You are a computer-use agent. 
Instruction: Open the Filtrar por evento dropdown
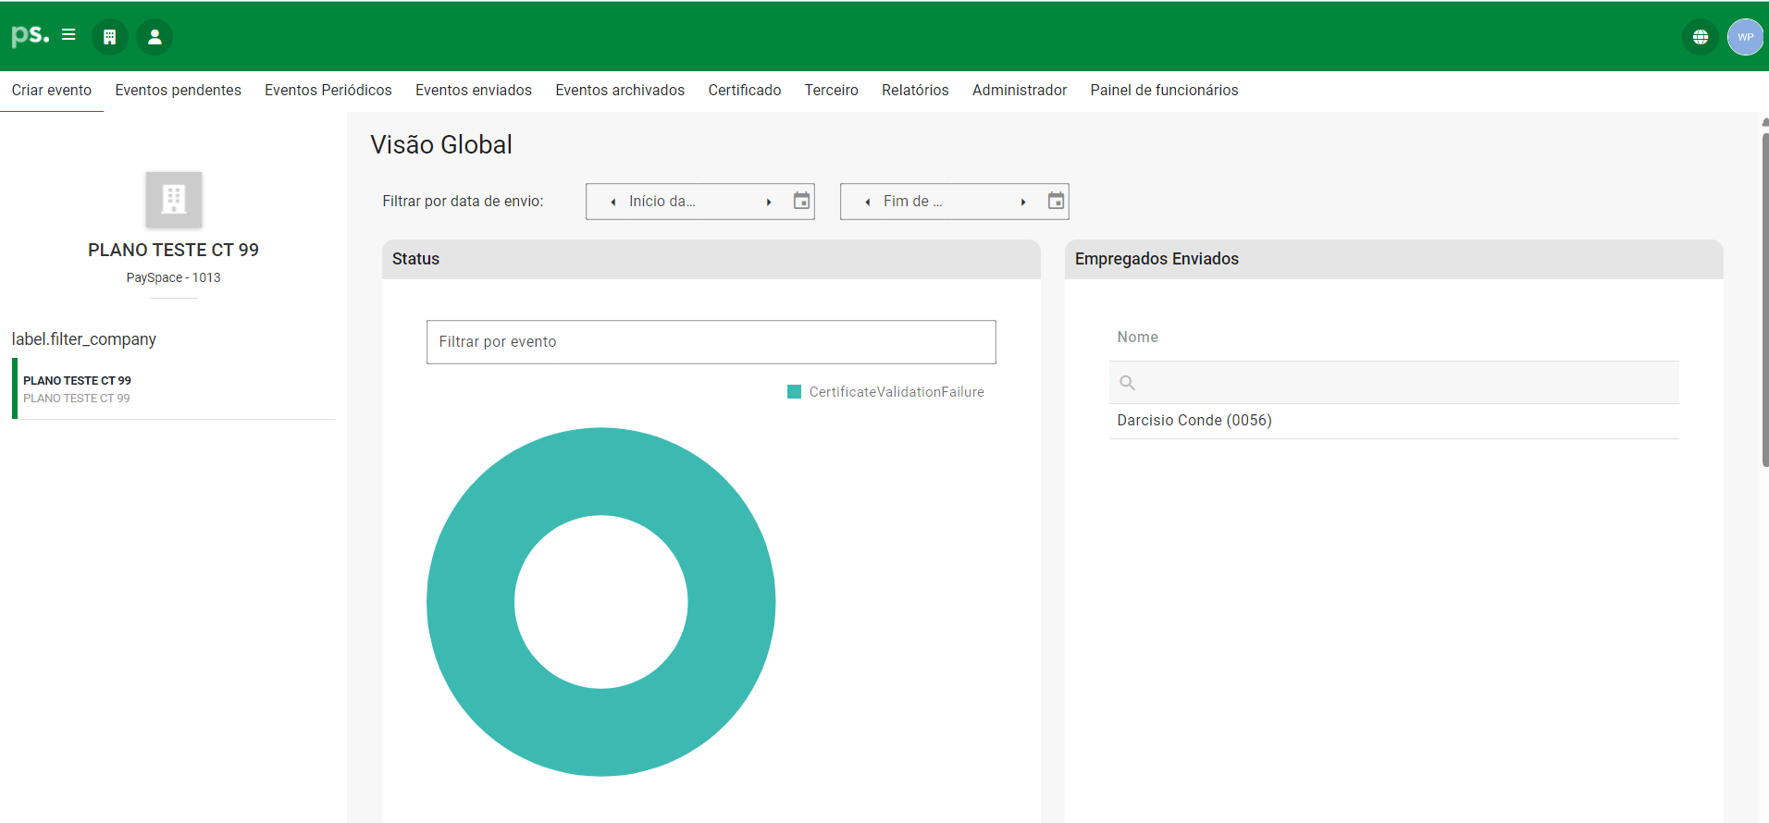pyautogui.click(x=711, y=342)
